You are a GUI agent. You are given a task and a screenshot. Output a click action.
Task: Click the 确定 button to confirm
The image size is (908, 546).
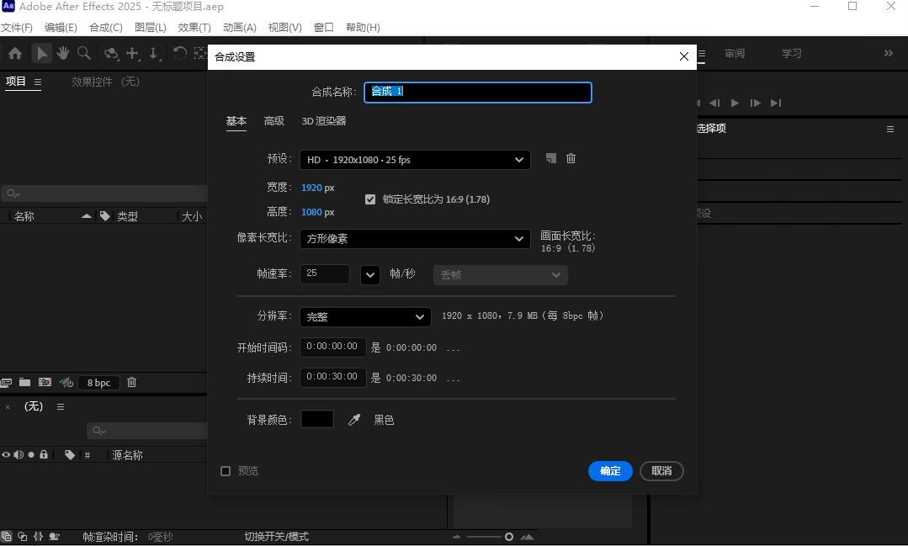pyautogui.click(x=610, y=471)
